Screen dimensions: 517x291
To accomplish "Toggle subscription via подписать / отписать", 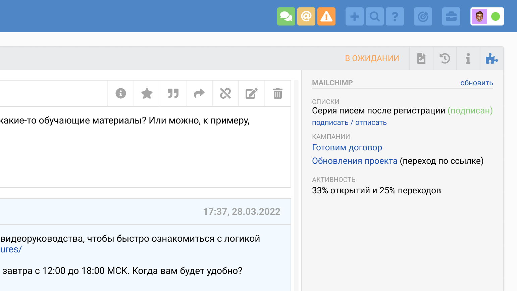I will [x=349, y=122].
